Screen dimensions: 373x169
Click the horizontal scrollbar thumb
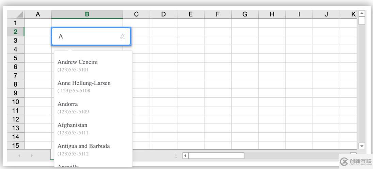pyautogui.click(x=216, y=156)
